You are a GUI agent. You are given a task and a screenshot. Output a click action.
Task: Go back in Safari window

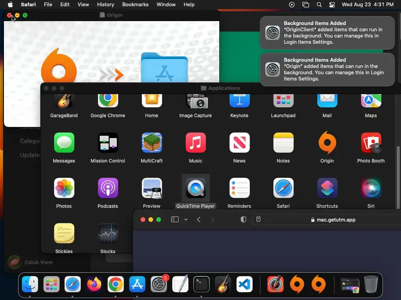(x=199, y=220)
